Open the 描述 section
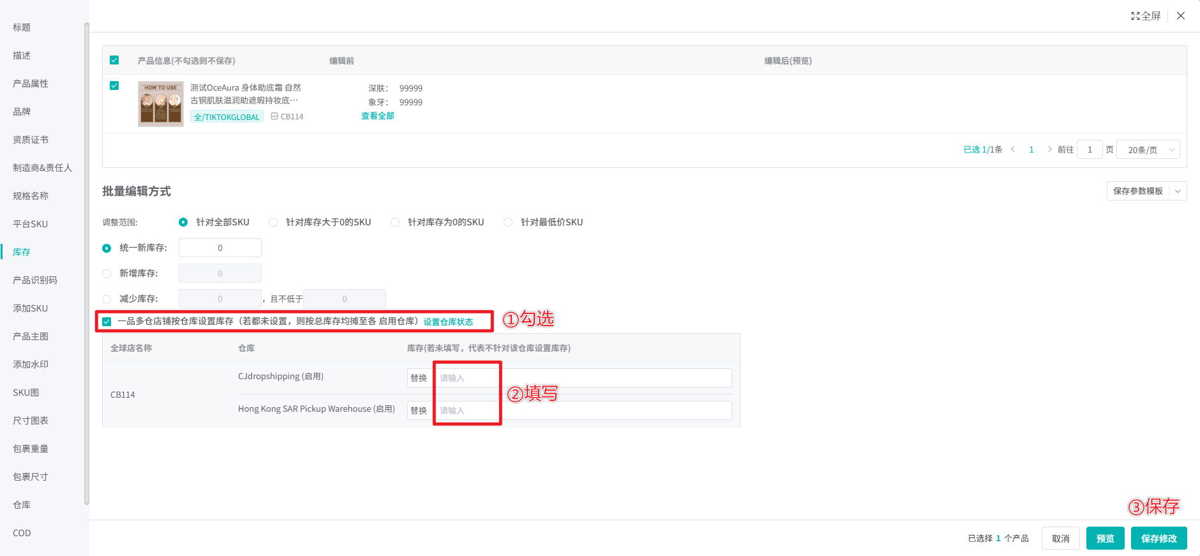Viewport: 1200px width, 556px height. (x=22, y=56)
